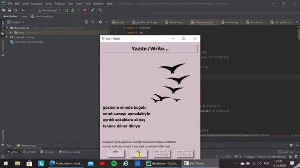Click the Open folder toolbar icon
Image resolution: width=300 pixels, height=168 pixels.
[x=4, y=10]
